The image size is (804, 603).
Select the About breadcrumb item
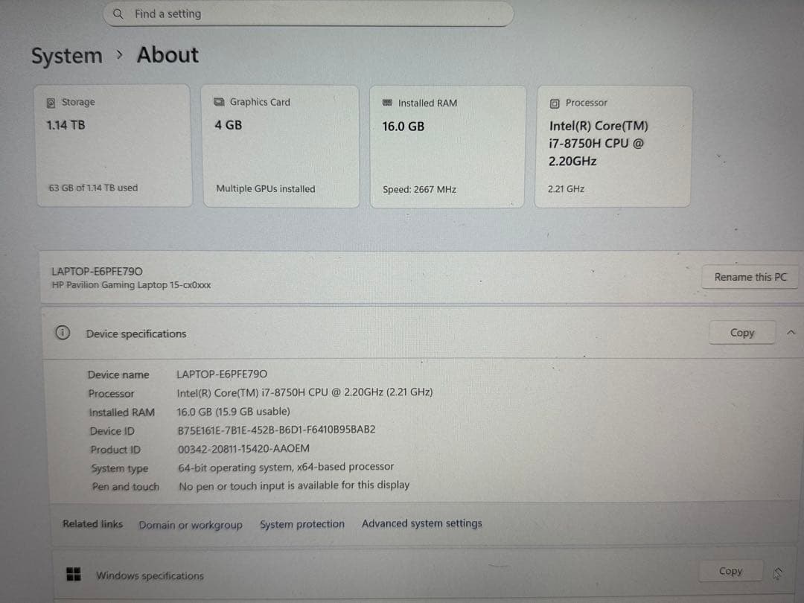pos(167,55)
